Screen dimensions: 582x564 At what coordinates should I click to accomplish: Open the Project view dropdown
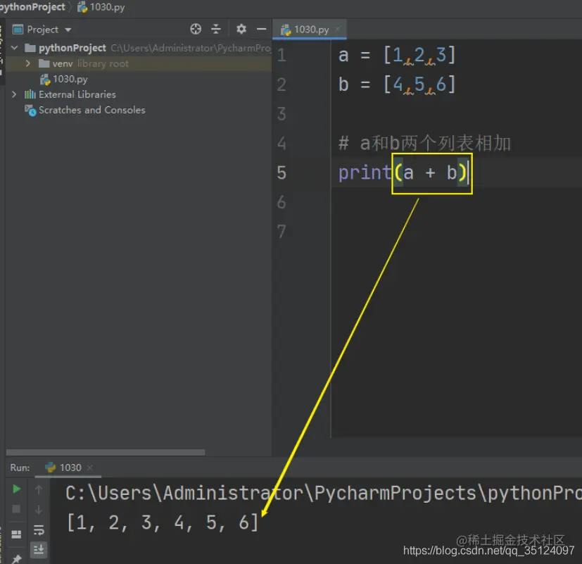coord(68,30)
